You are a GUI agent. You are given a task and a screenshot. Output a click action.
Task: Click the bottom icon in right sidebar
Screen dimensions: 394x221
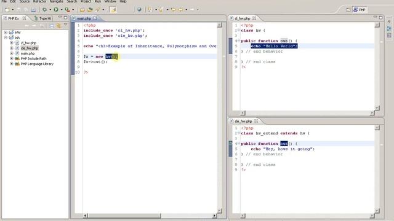[x=389, y=36]
